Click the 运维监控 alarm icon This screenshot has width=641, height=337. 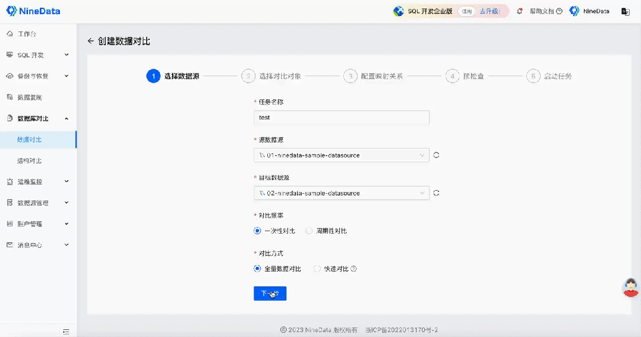10,182
